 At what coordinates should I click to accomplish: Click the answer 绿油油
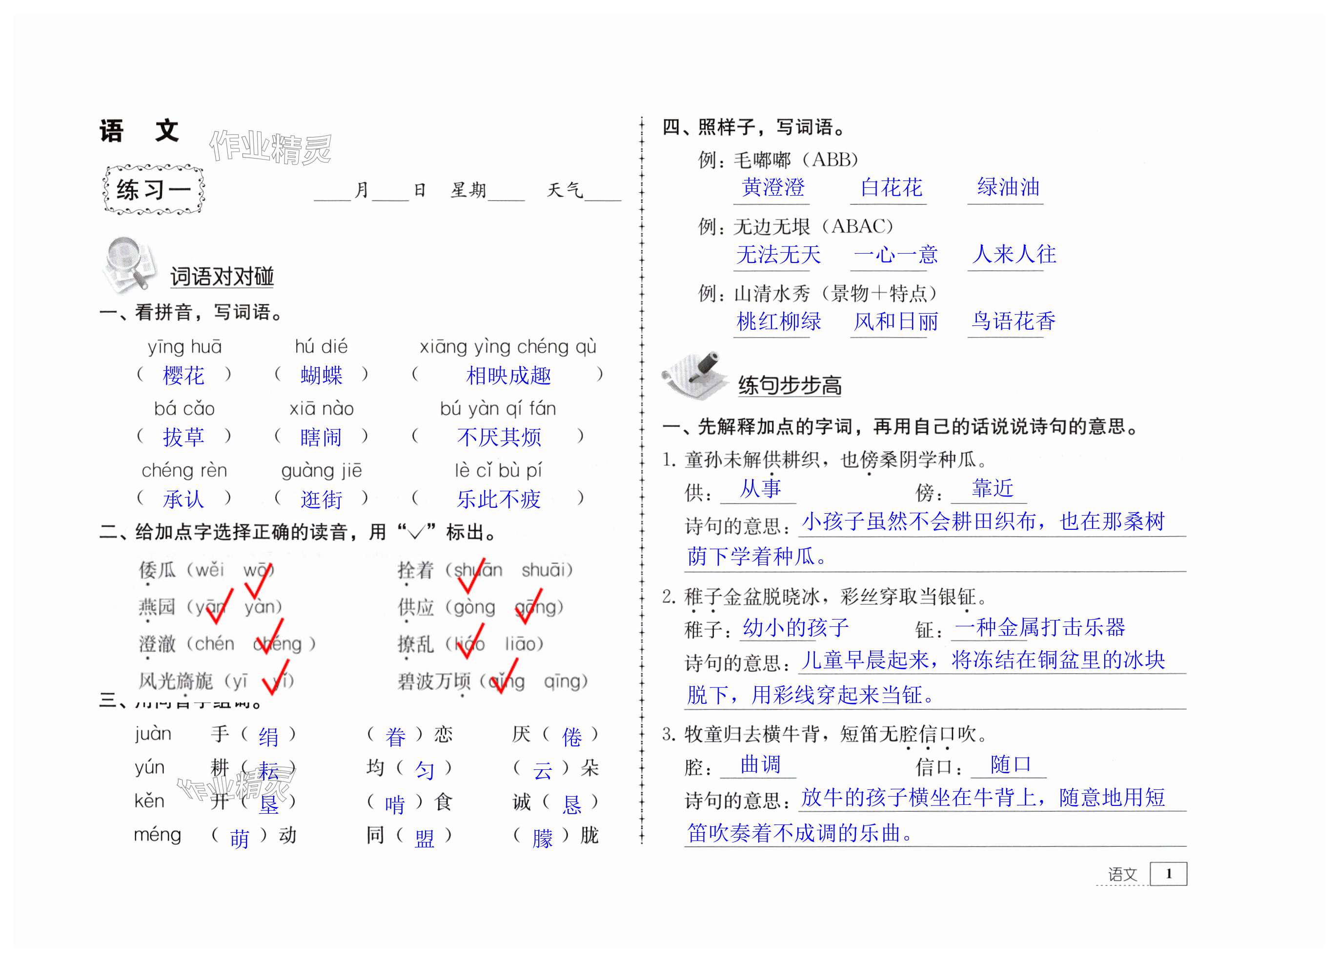pos(1008,187)
